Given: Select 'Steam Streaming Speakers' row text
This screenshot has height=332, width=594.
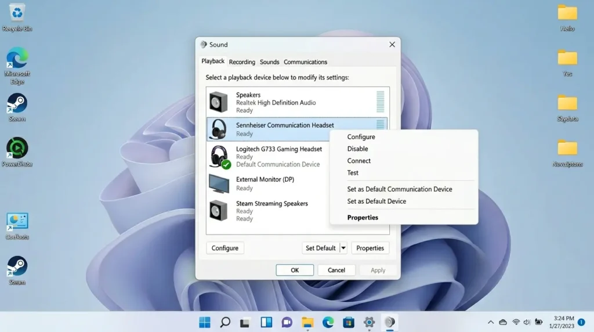Looking at the screenshot, I should (x=271, y=204).
